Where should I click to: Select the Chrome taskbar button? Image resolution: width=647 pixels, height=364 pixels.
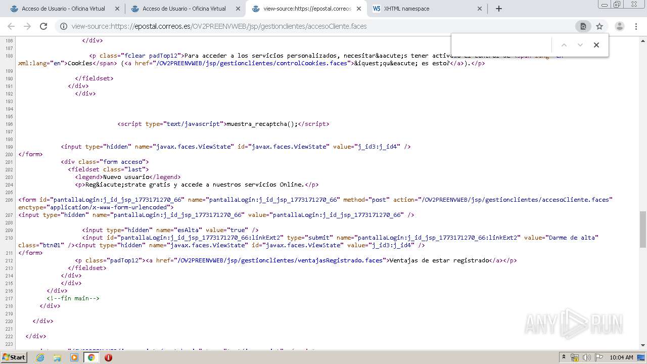pyautogui.click(x=91, y=357)
